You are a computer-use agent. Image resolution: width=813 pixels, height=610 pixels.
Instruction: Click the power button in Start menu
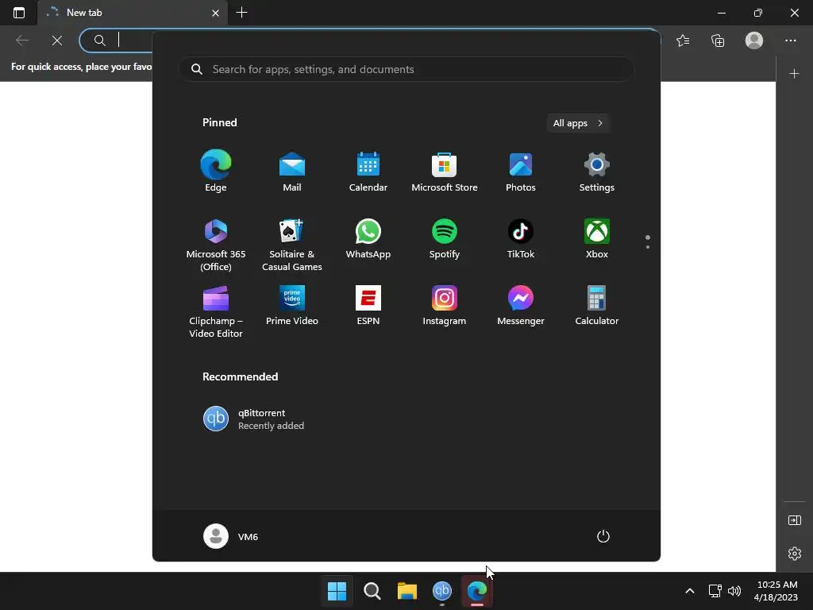pyautogui.click(x=603, y=536)
